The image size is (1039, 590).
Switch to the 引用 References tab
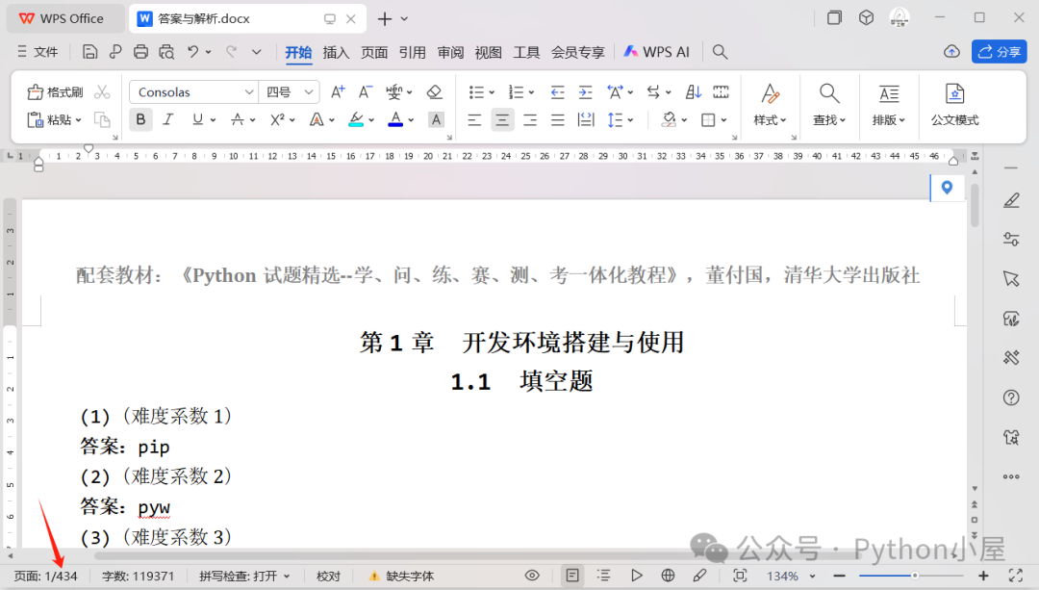pyautogui.click(x=412, y=52)
